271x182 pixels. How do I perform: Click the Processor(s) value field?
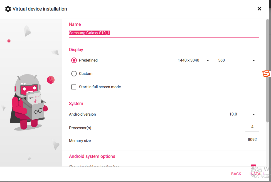click(x=252, y=127)
